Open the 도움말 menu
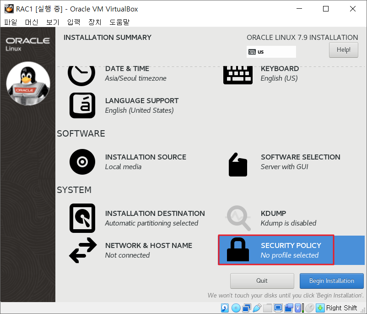 pos(119,22)
